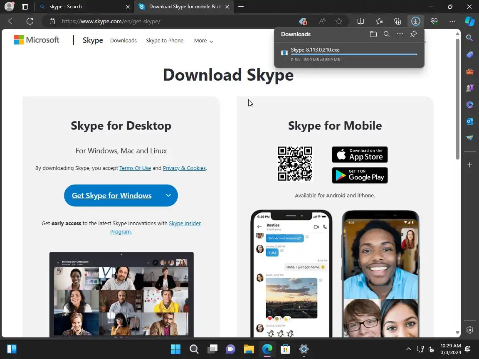Open sidebar Tools briefcase icon
479x359 pixels.
(470, 72)
